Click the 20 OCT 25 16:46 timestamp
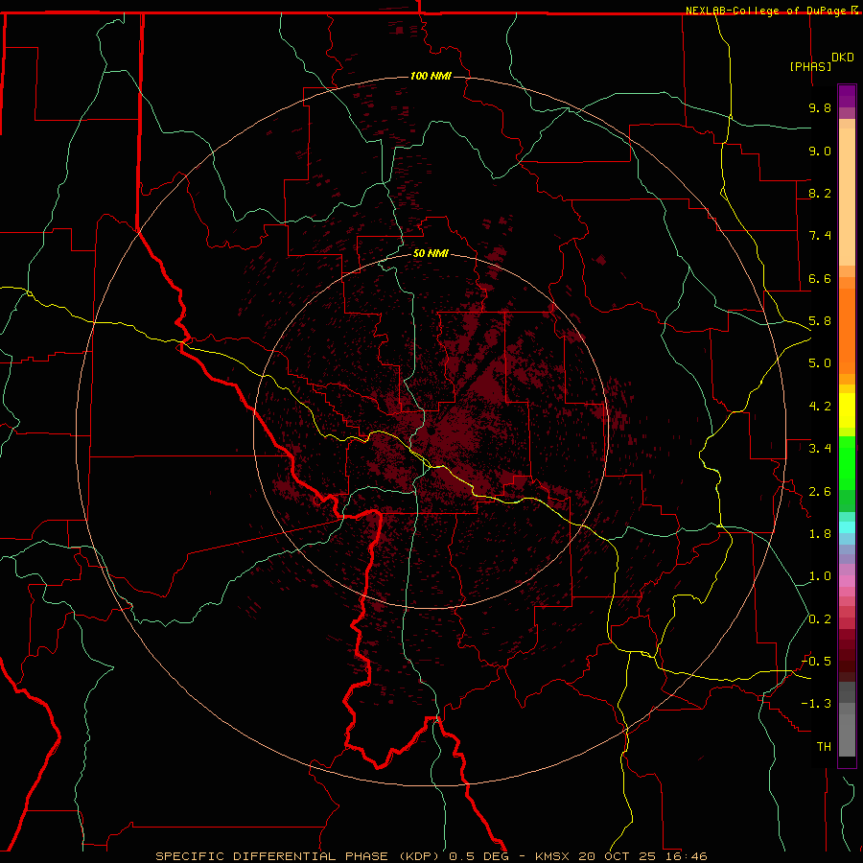863x863 pixels. tap(642, 856)
